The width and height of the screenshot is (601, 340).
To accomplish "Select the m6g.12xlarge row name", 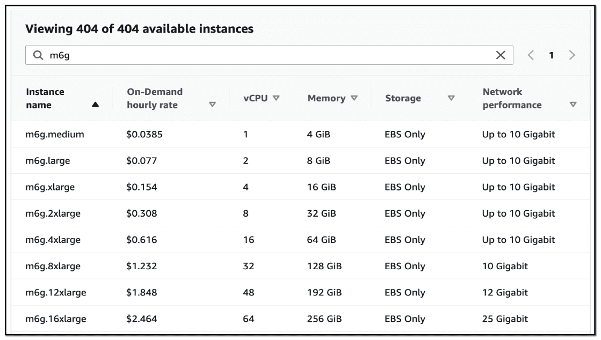I will coord(56,292).
